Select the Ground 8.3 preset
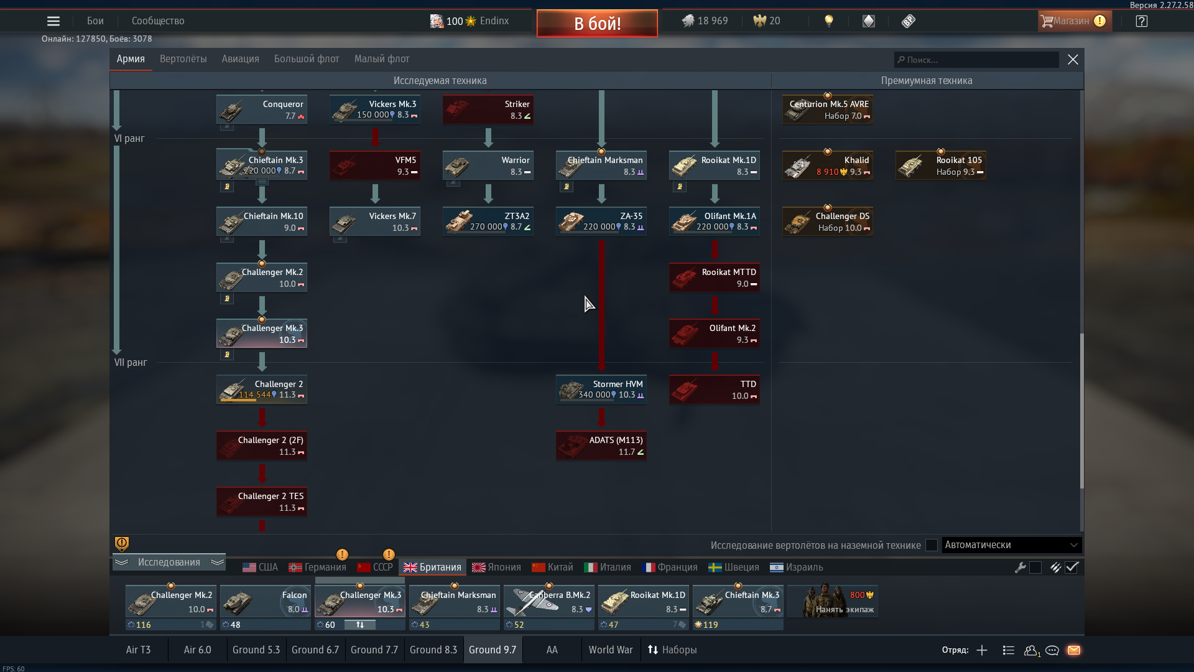1194x672 pixels. coord(433,650)
